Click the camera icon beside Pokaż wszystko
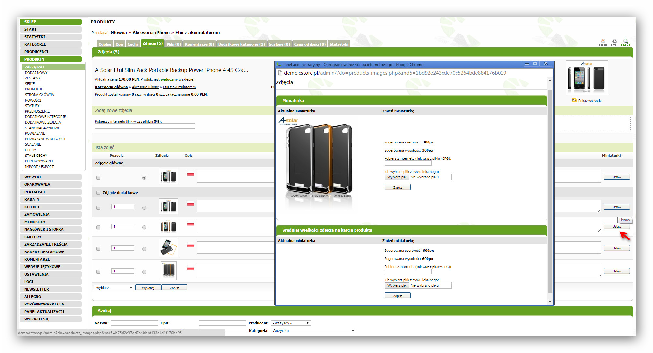Screen dimensions: 653x353 tap(574, 100)
